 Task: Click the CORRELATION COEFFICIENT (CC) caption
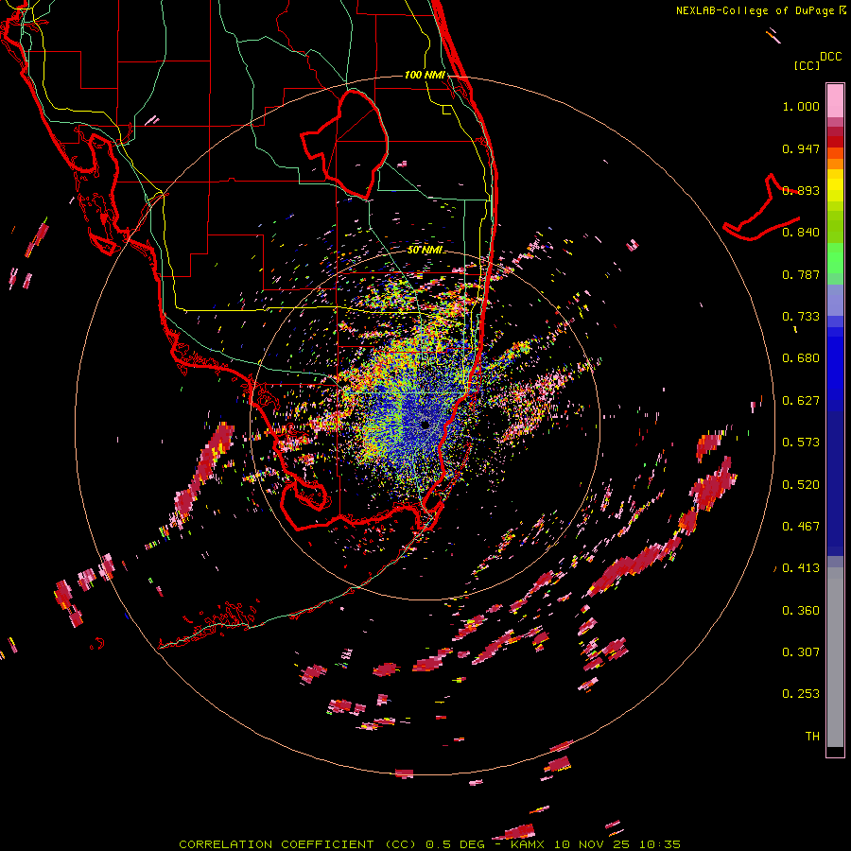(x=298, y=844)
